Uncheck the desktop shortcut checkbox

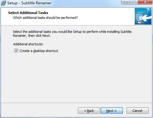(x=16, y=51)
